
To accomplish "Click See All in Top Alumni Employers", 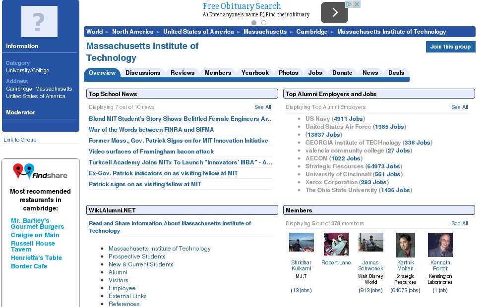I will coord(459,107).
